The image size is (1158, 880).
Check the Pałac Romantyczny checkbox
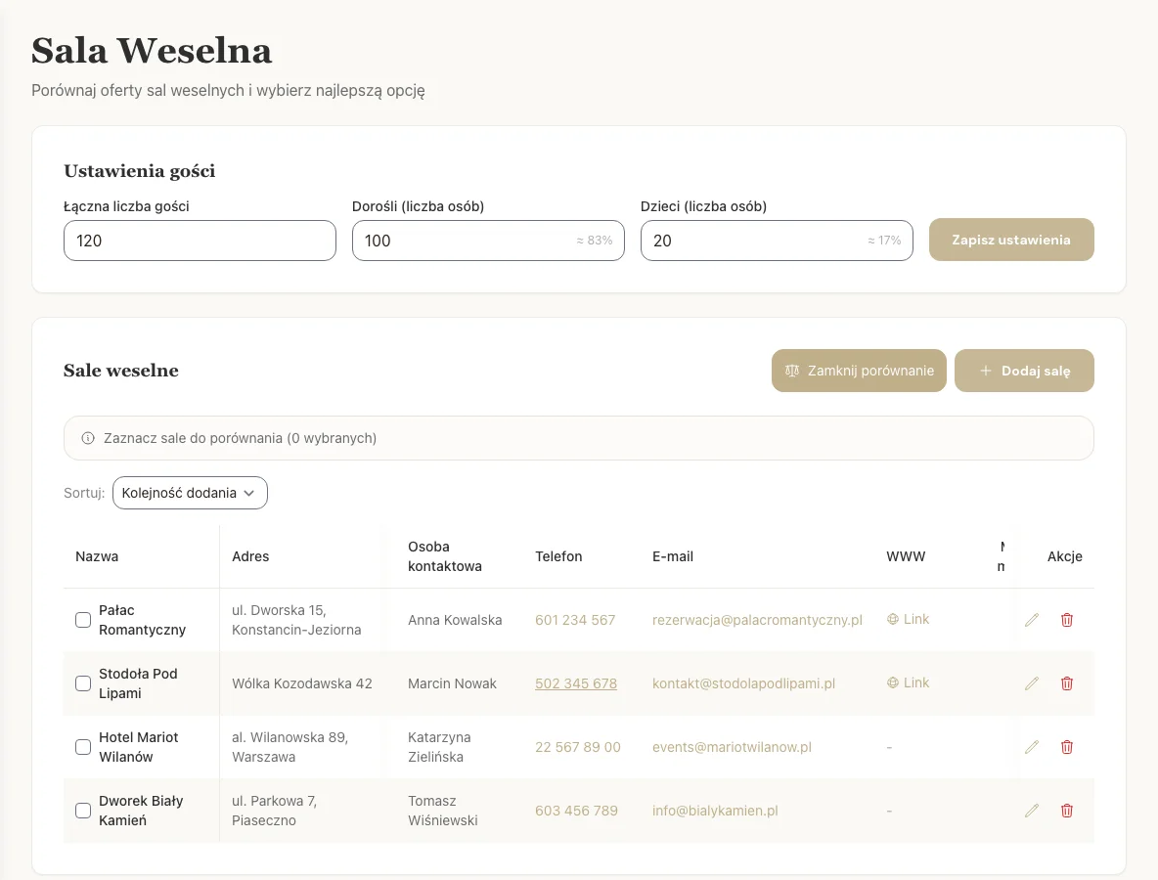pos(83,620)
